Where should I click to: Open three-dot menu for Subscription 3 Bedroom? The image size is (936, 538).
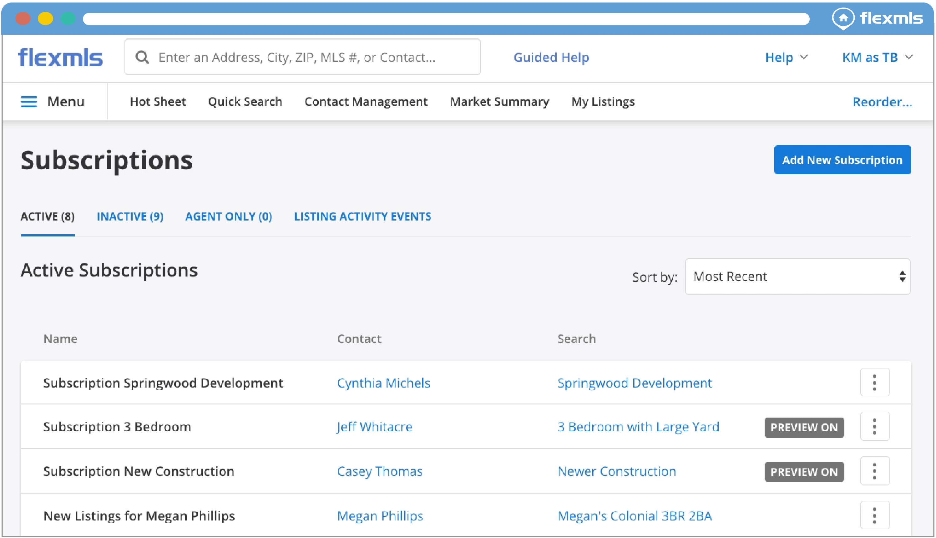tap(874, 426)
